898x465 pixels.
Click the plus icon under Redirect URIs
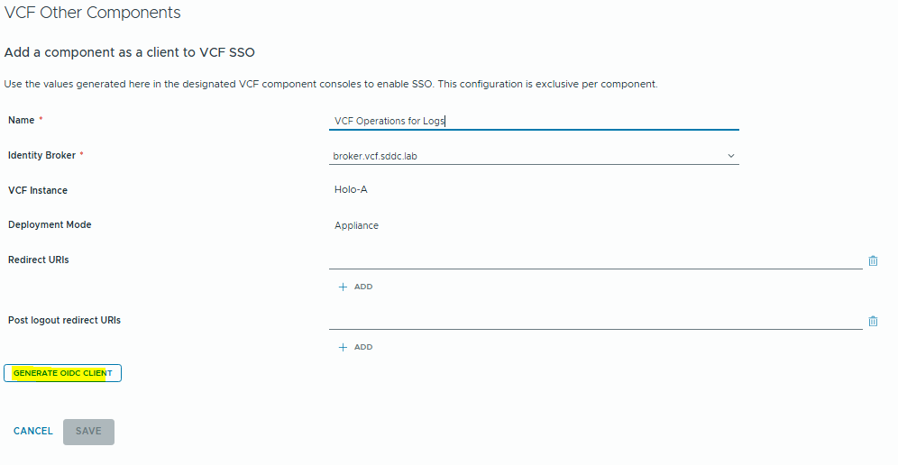click(343, 287)
